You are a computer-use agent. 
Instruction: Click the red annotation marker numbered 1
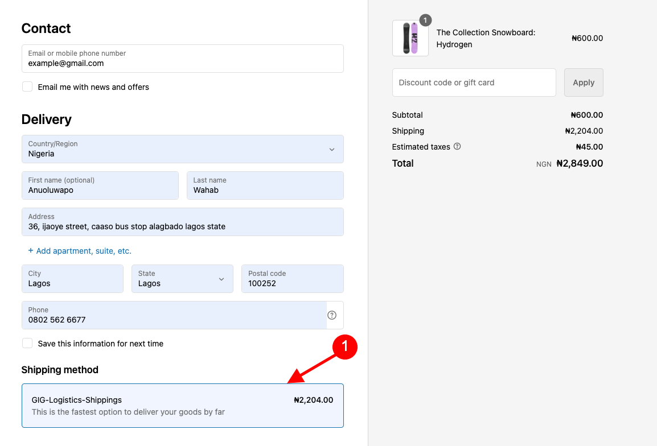[x=344, y=347]
